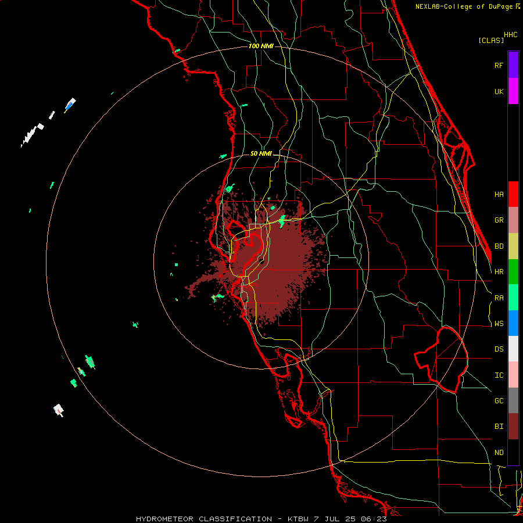Image resolution: width=523 pixels, height=523 pixels.
Task: Click the 'HYDROMETEOR CLASSIFICATION' title text
Action: [x=204, y=519]
